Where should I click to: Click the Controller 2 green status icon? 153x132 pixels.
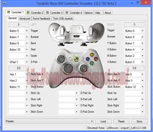pyautogui.click(x=28, y=13)
